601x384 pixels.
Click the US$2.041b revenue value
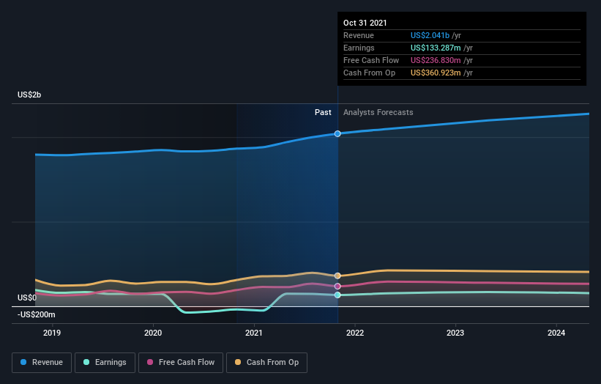point(430,35)
